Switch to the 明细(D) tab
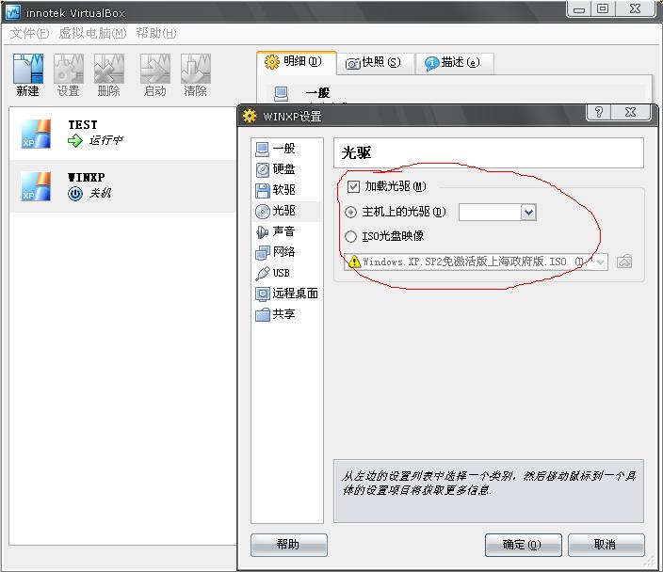The width and height of the screenshot is (663, 572). 297,62
